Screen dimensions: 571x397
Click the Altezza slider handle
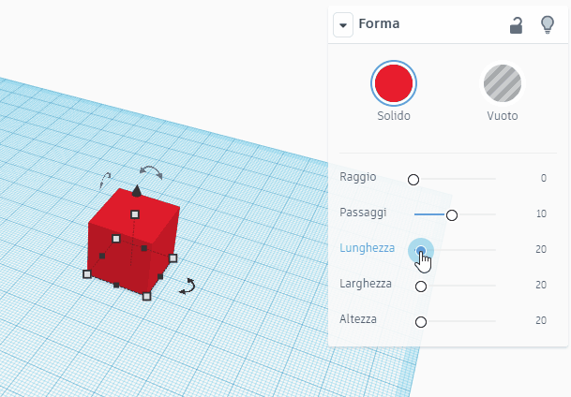click(x=421, y=322)
